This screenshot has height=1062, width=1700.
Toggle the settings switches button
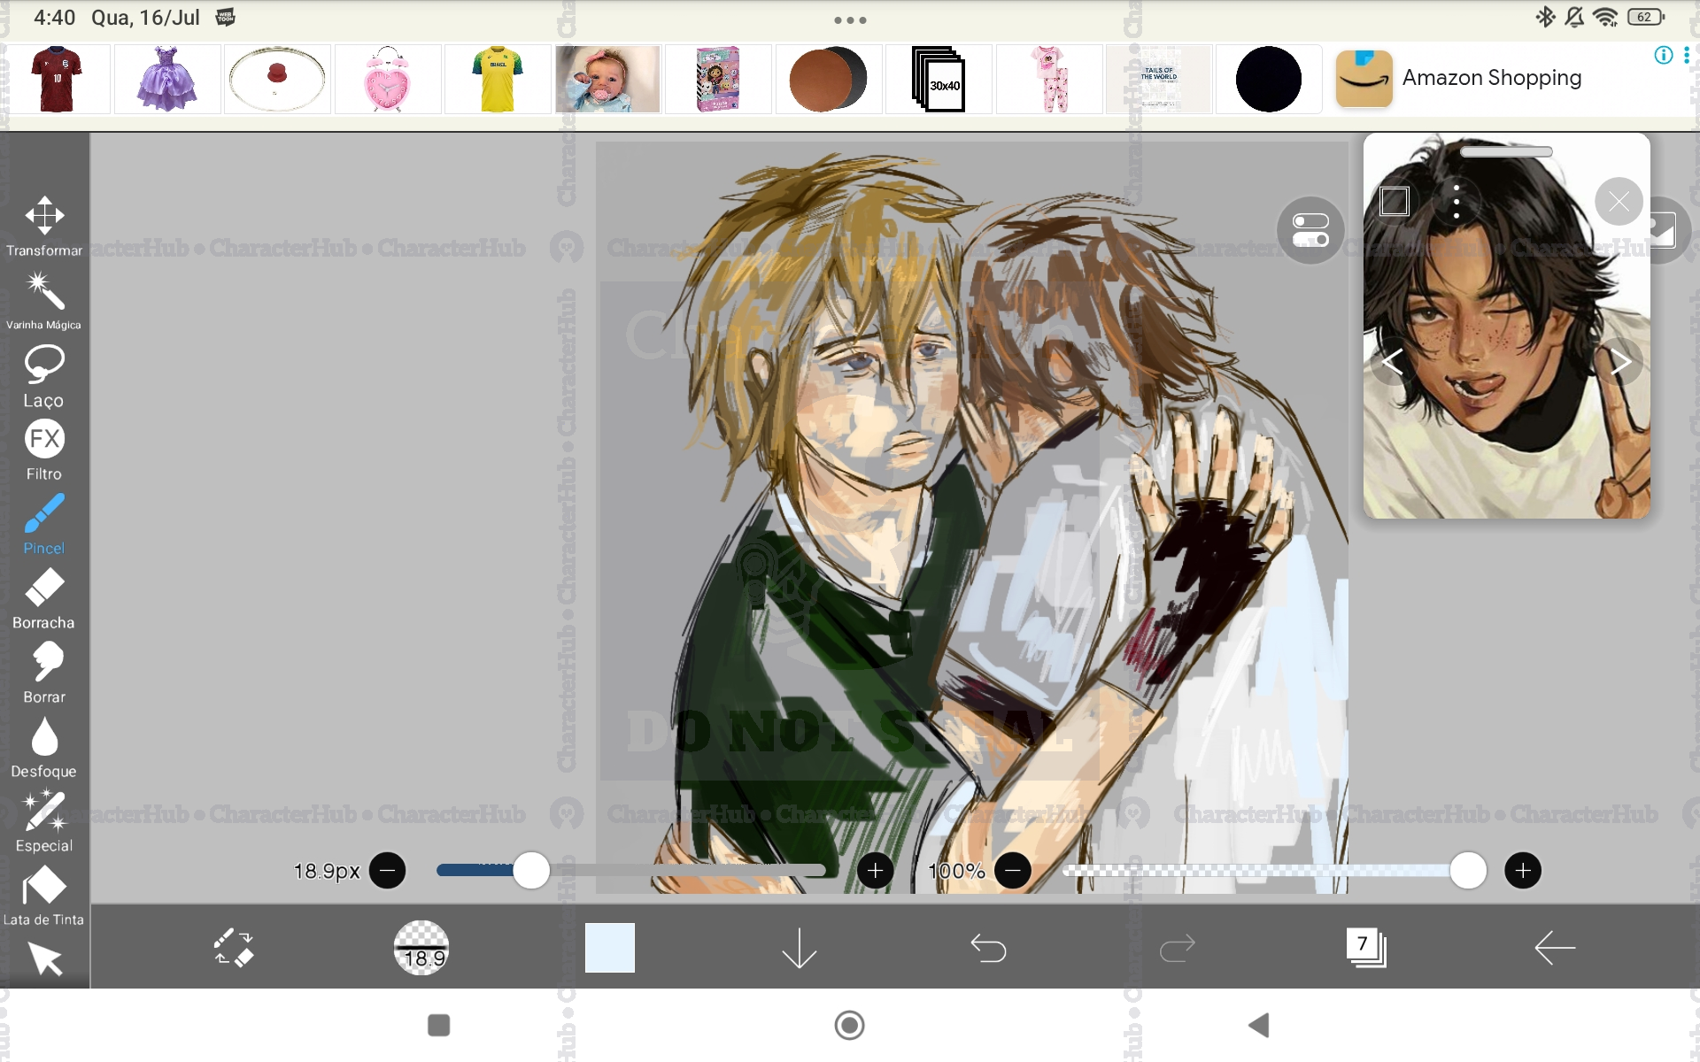[1310, 230]
